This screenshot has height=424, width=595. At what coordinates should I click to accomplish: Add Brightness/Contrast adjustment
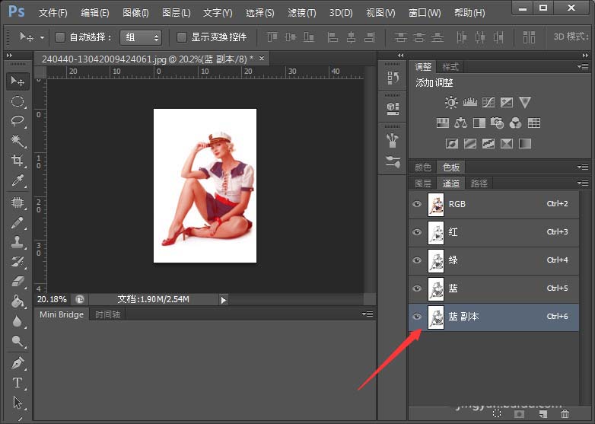click(451, 102)
